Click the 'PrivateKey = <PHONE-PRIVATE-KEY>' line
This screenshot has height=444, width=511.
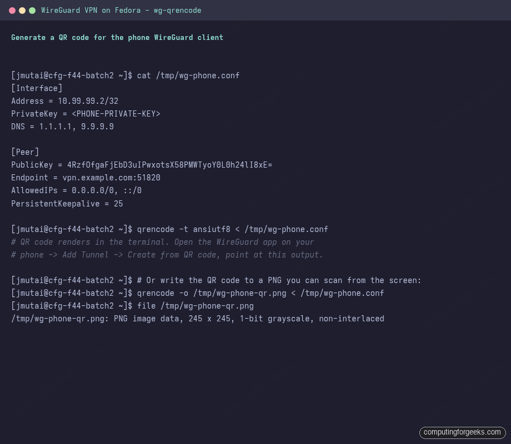(86, 114)
